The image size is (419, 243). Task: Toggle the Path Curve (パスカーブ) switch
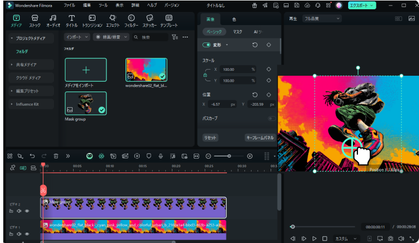[x=272, y=118]
